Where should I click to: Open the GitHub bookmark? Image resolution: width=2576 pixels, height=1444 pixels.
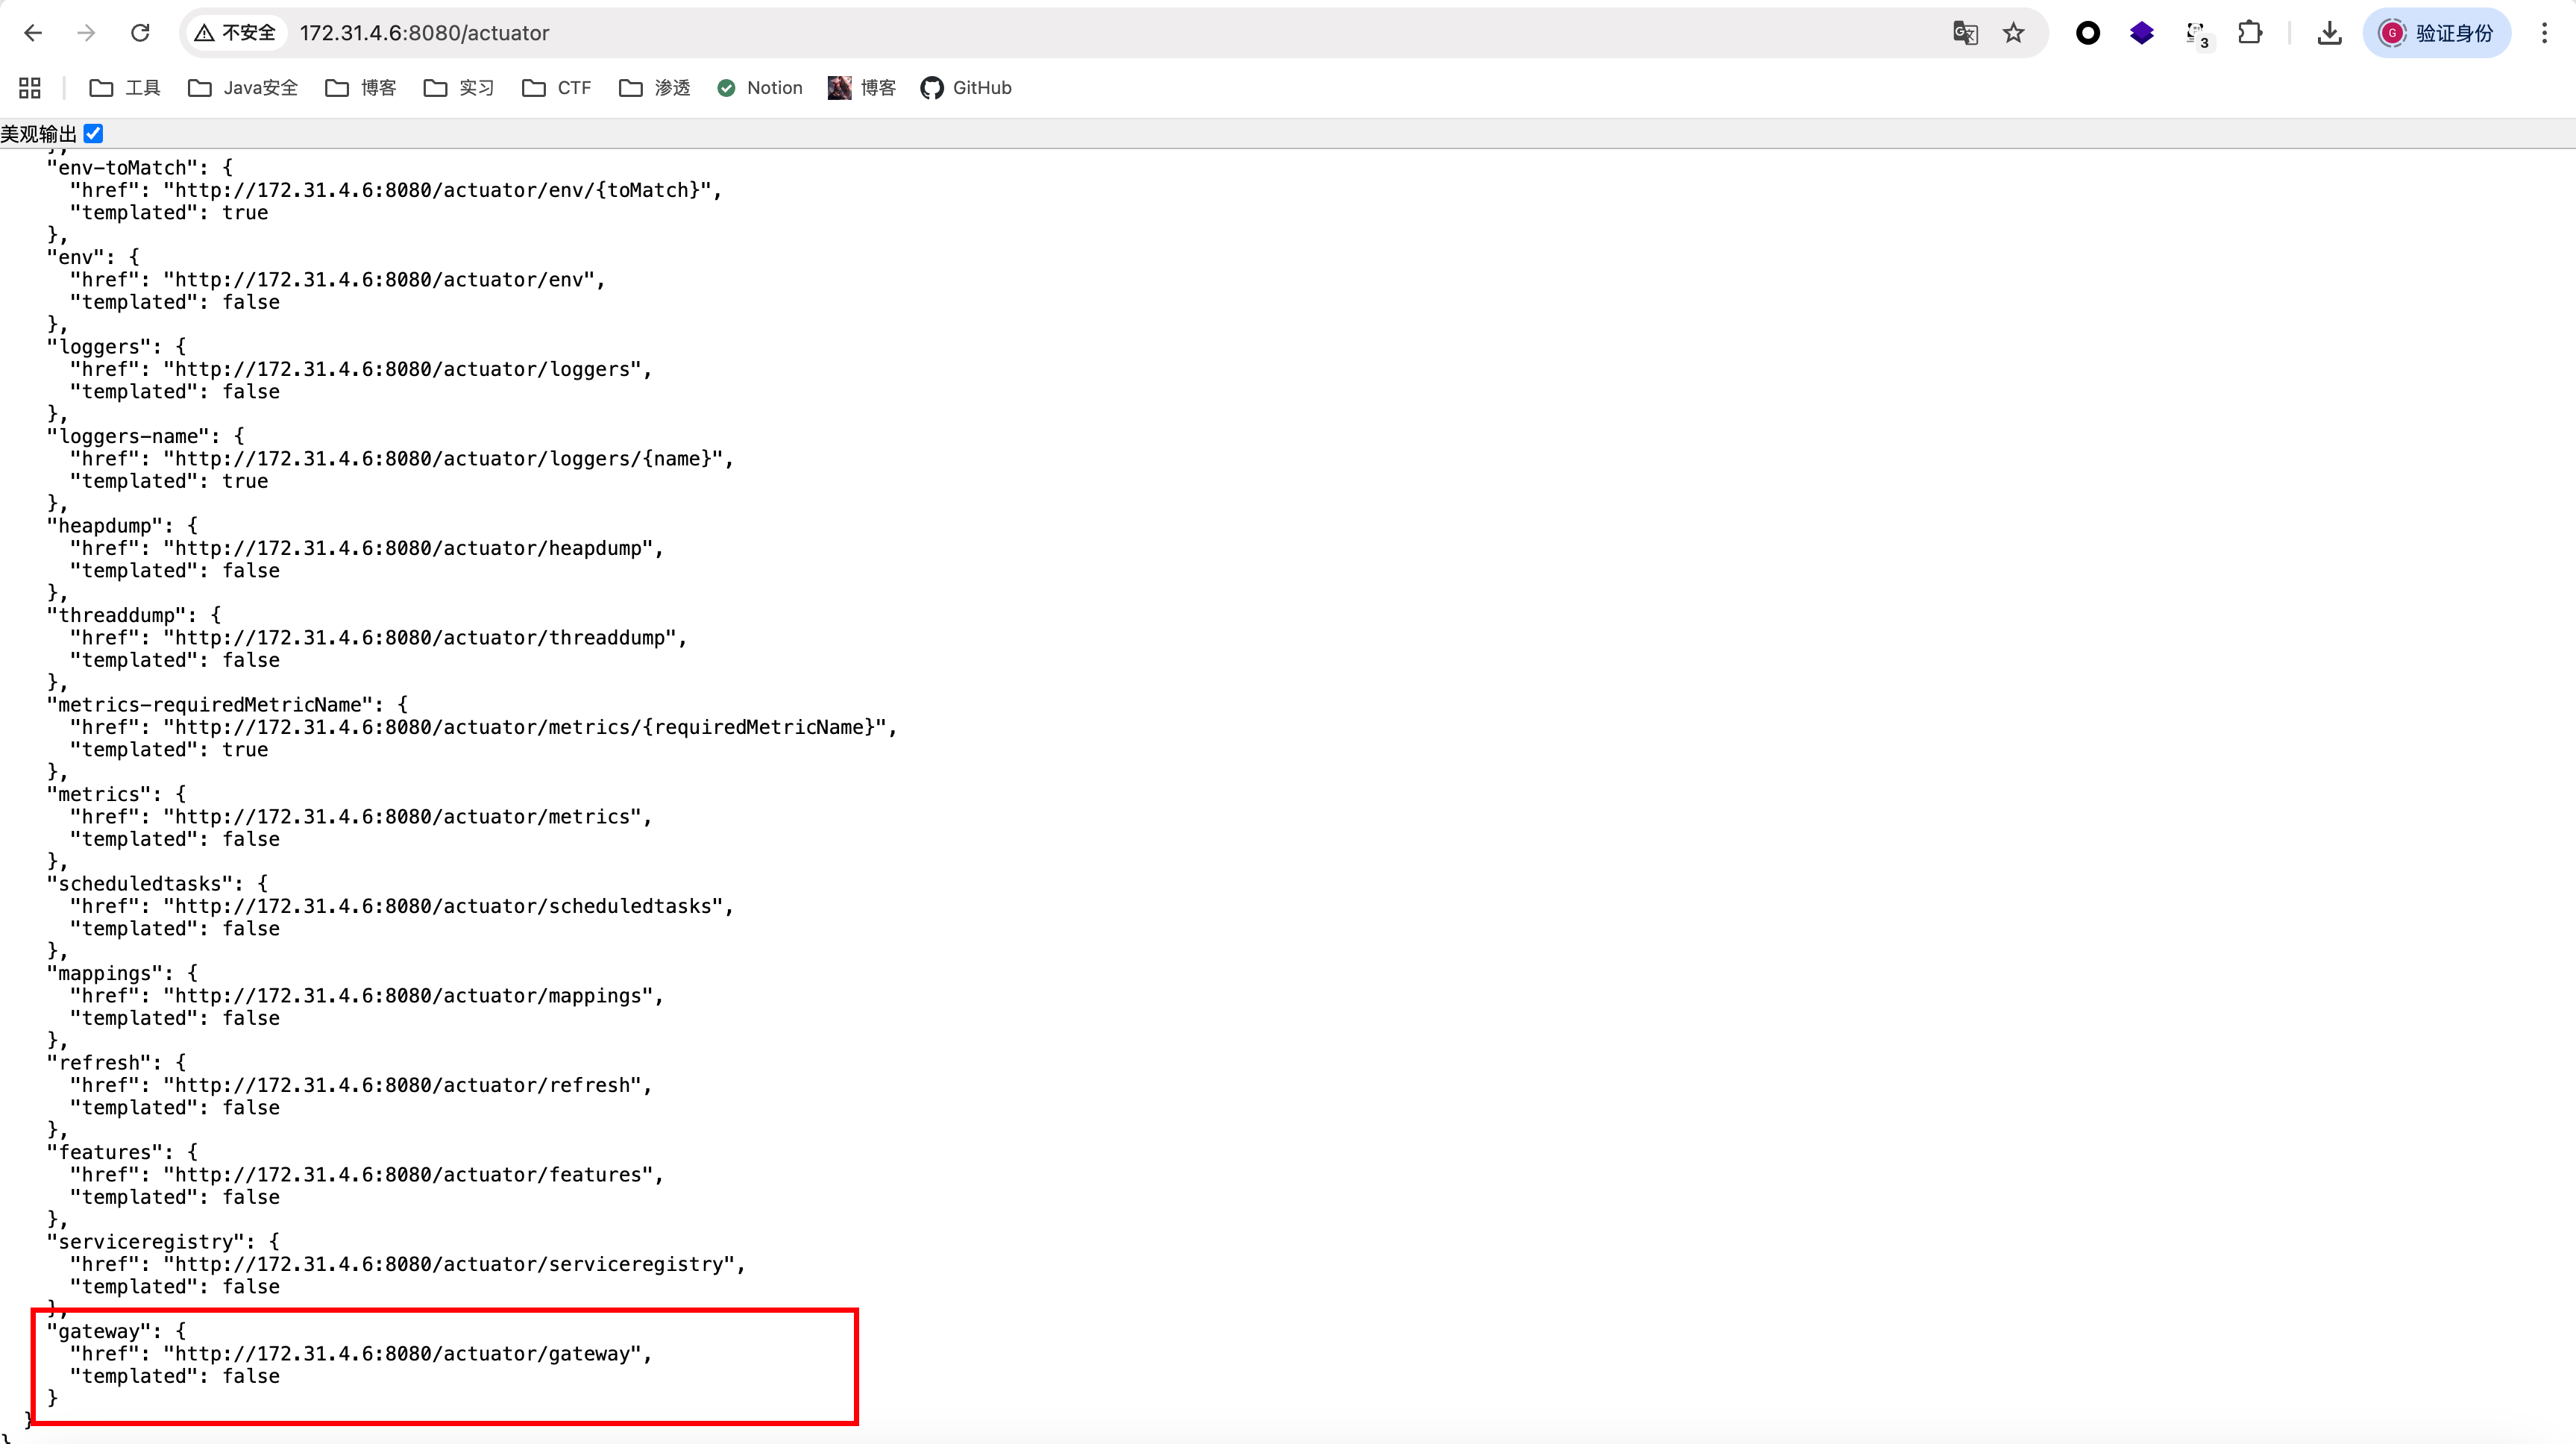point(966,88)
